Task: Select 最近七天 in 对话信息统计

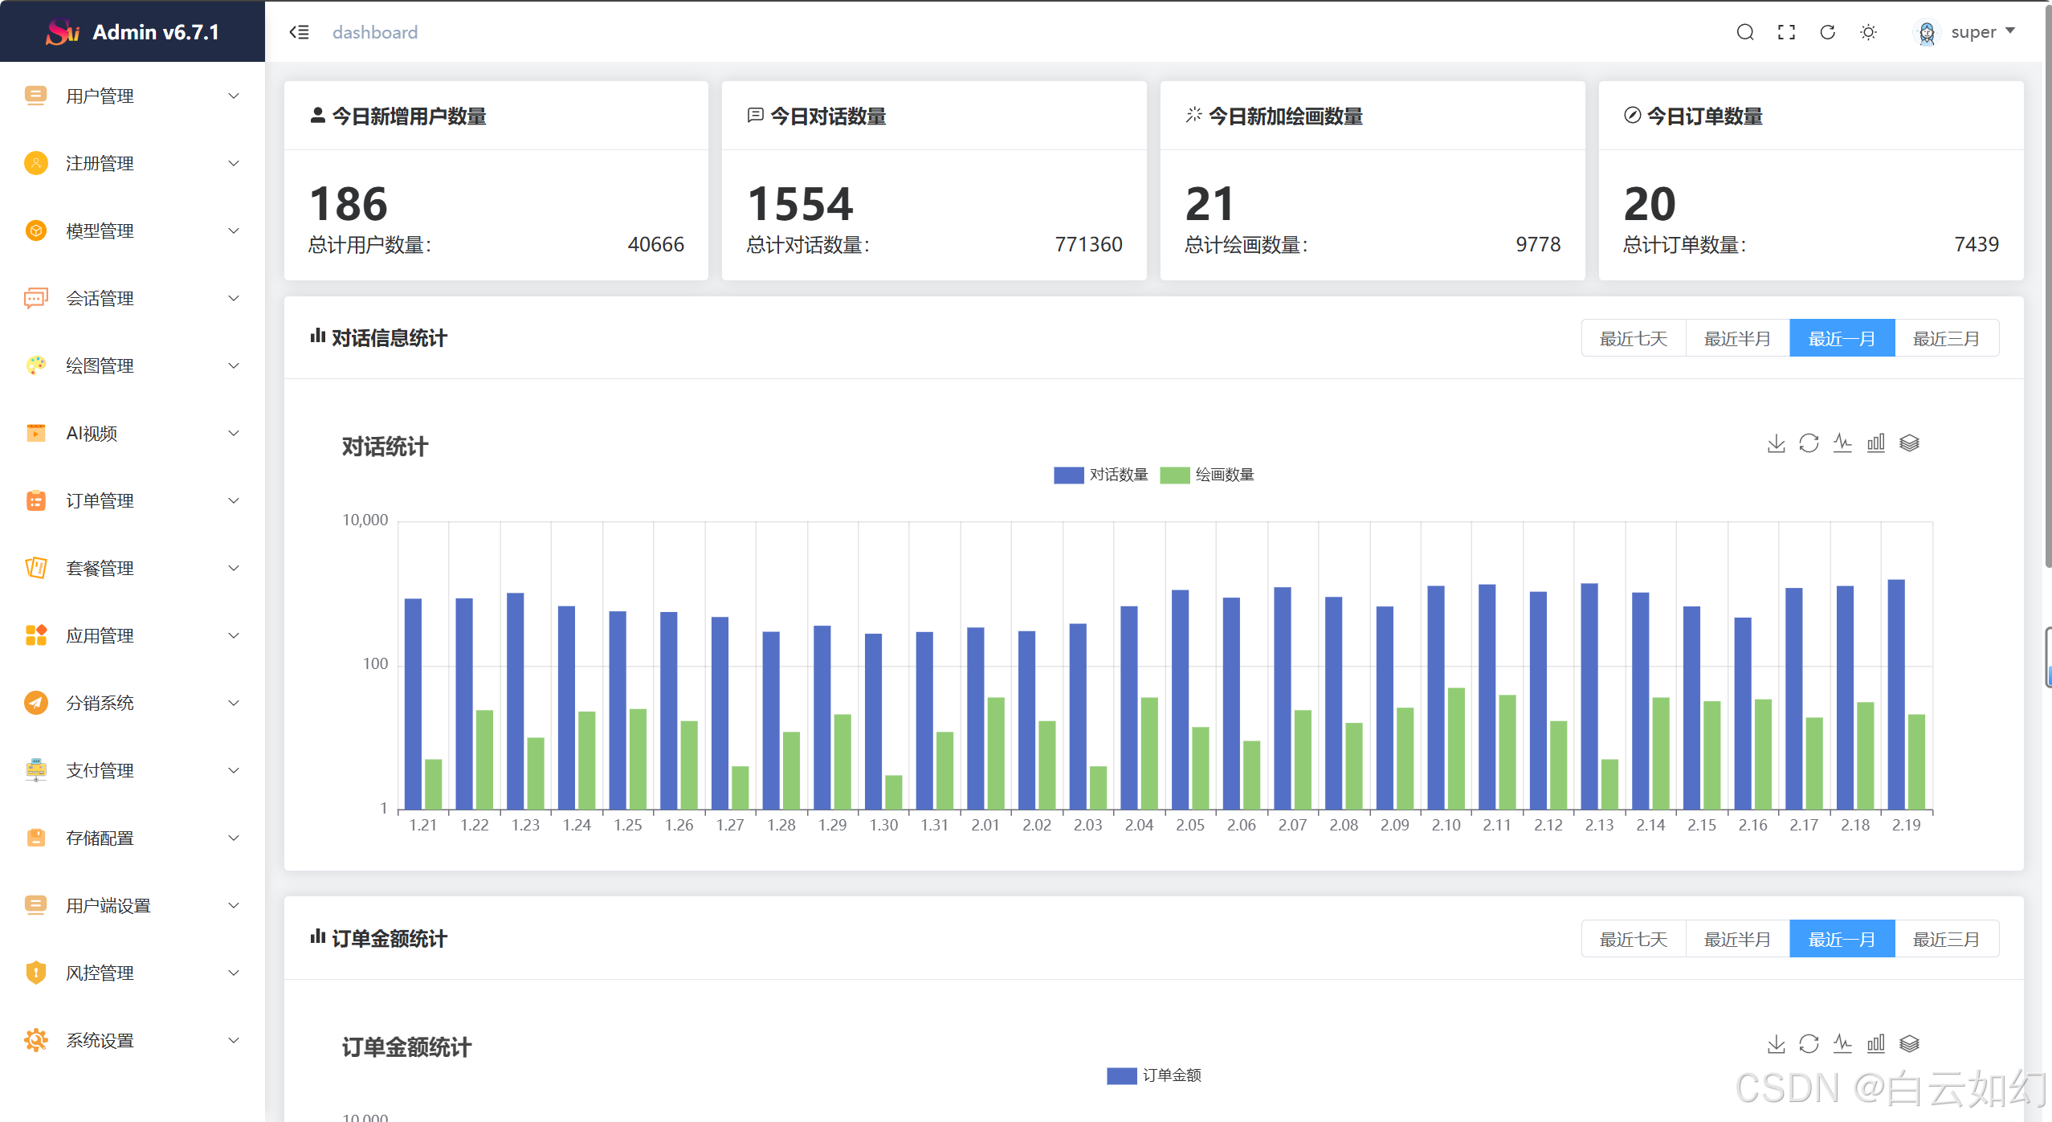Action: 1633,339
